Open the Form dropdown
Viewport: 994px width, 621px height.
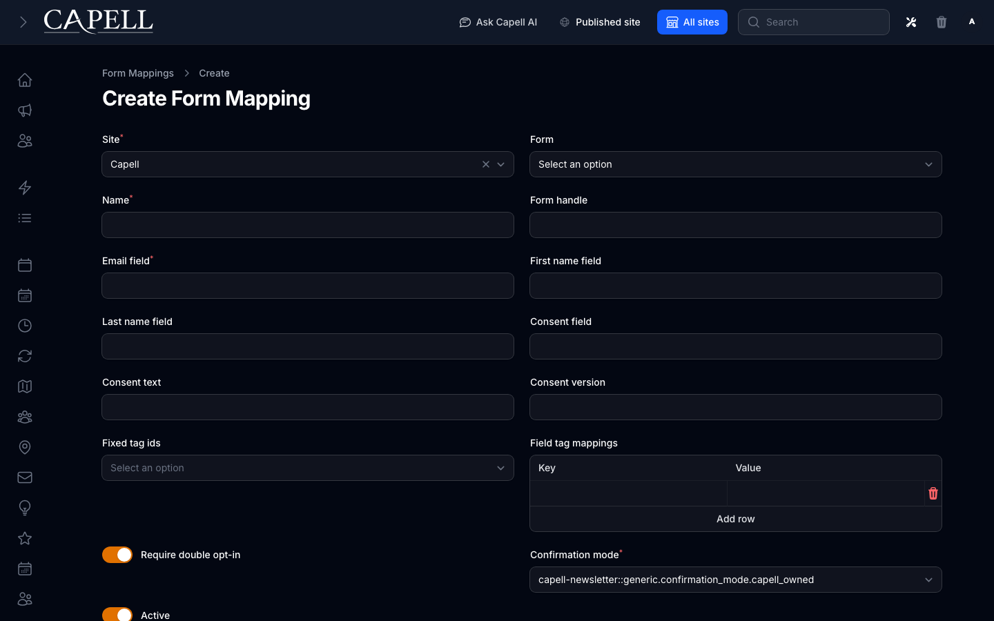[736, 164]
